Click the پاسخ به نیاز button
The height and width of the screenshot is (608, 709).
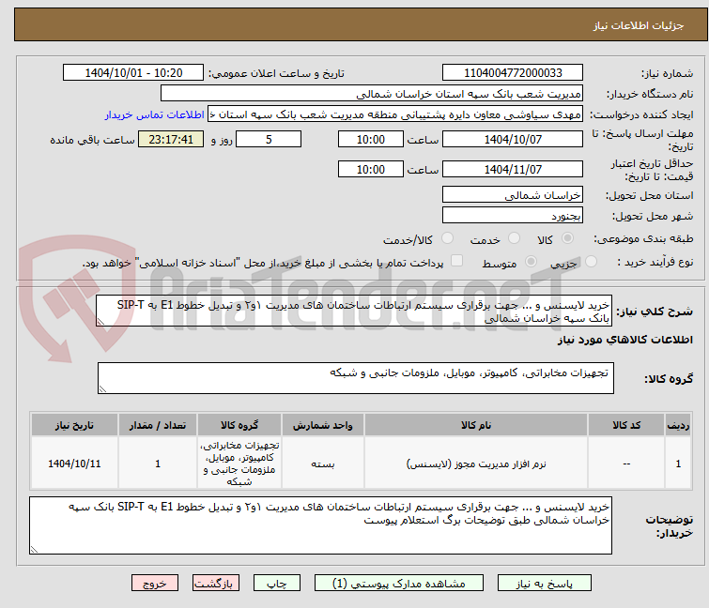(544, 584)
